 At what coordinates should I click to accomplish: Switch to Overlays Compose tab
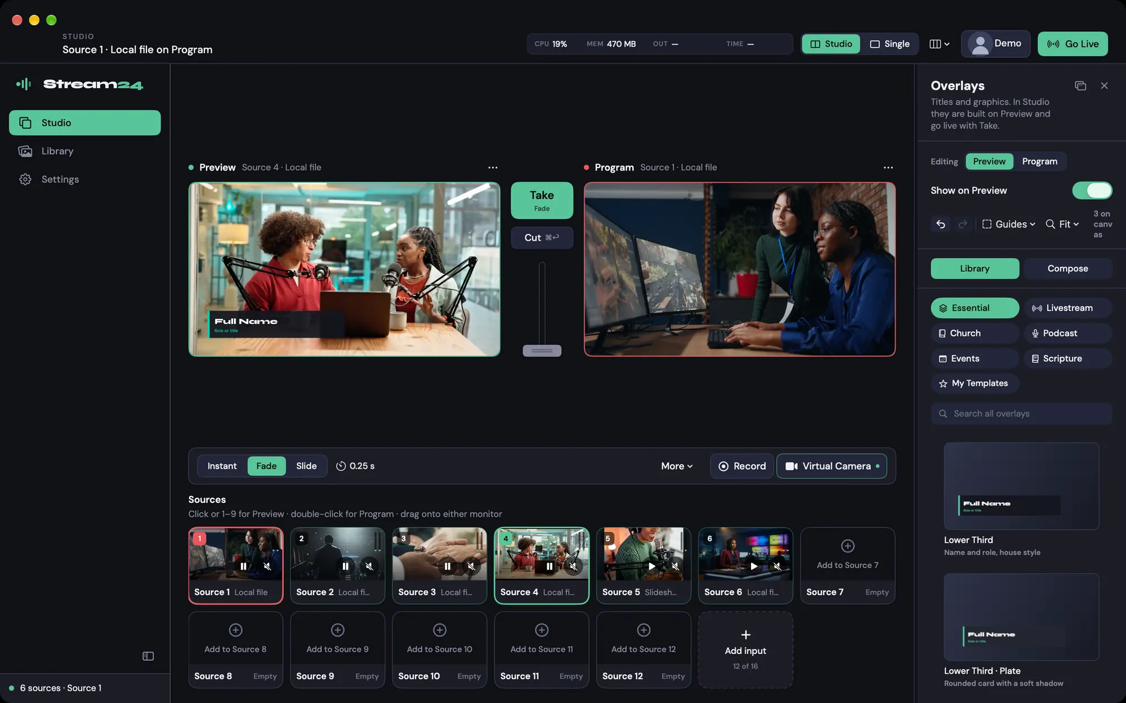pos(1067,268)
